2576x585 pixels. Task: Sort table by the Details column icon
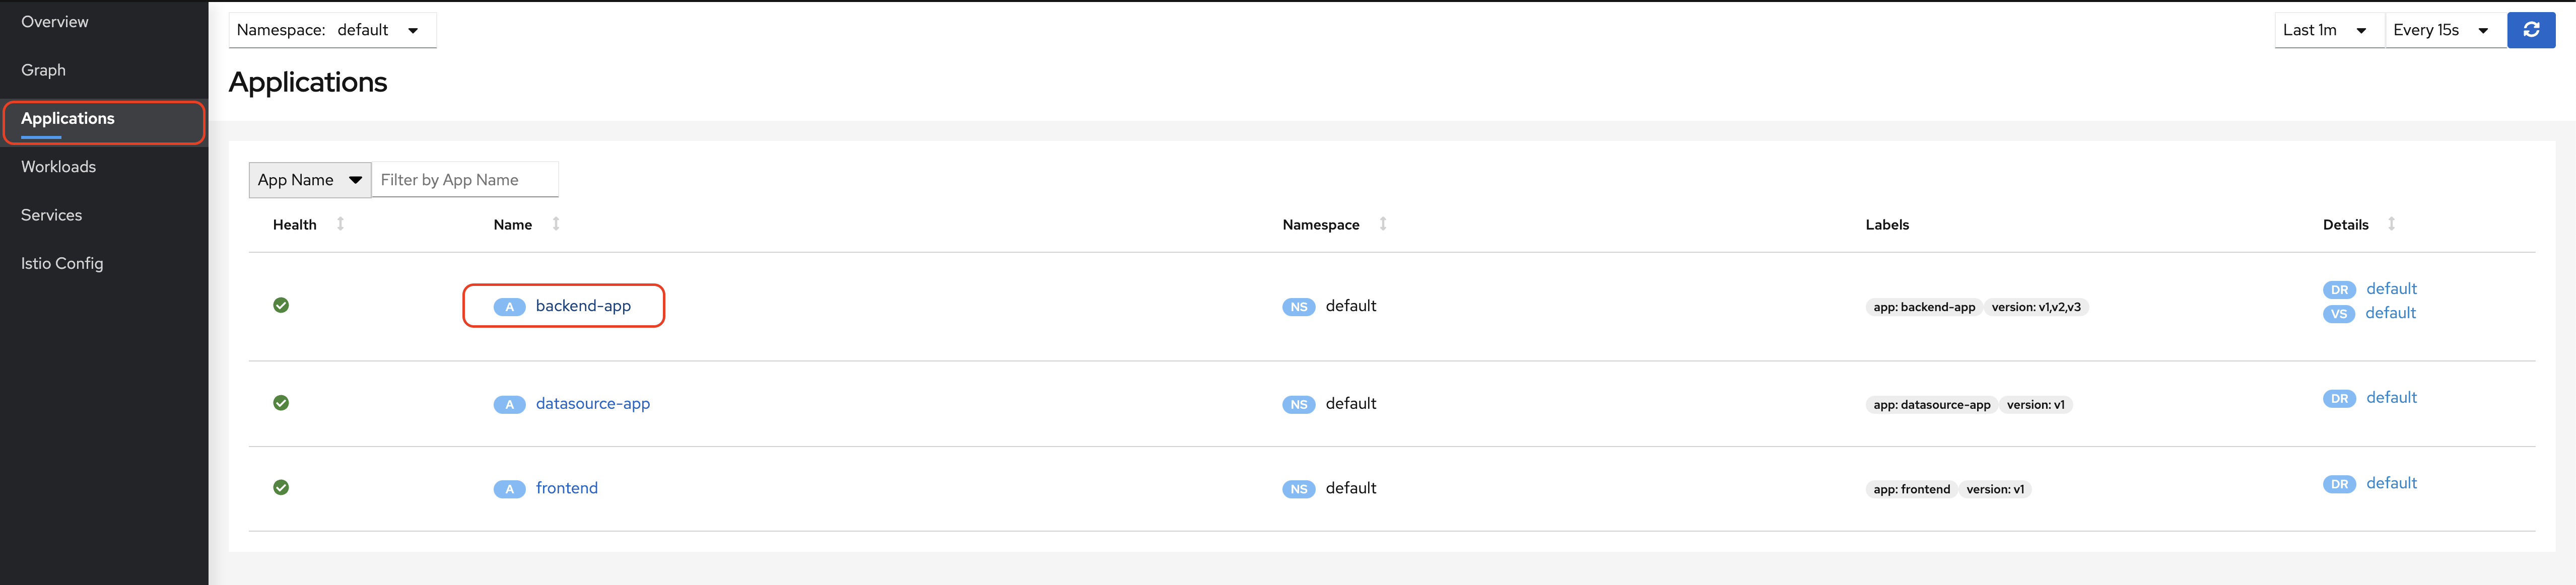[2391, 224]
